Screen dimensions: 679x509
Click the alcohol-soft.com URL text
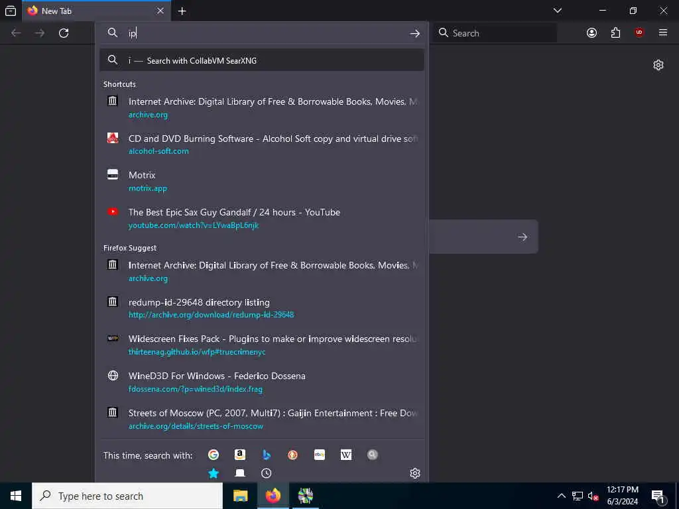click(x=158, y=151)
